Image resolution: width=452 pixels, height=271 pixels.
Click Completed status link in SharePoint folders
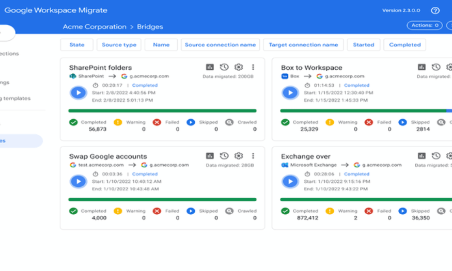pyautogui.click(x=145, y=85)
